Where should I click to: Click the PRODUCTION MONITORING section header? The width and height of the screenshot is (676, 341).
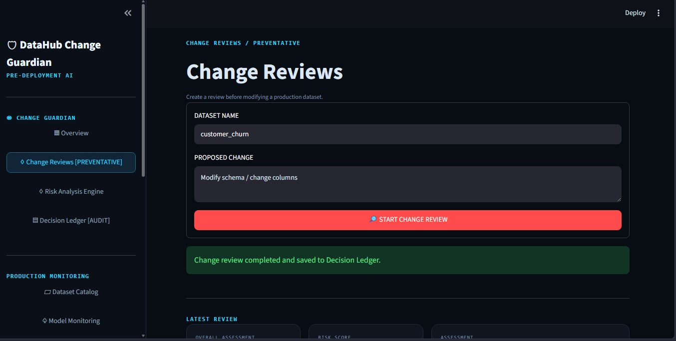[48, 276]
